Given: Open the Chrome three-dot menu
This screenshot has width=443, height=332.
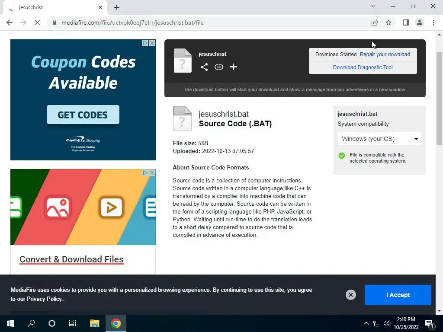Looking at the screenshot, I should coord(433,22).
